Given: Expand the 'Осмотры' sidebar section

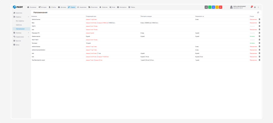Looking at the screenshot, I should [x=28, y=33].
